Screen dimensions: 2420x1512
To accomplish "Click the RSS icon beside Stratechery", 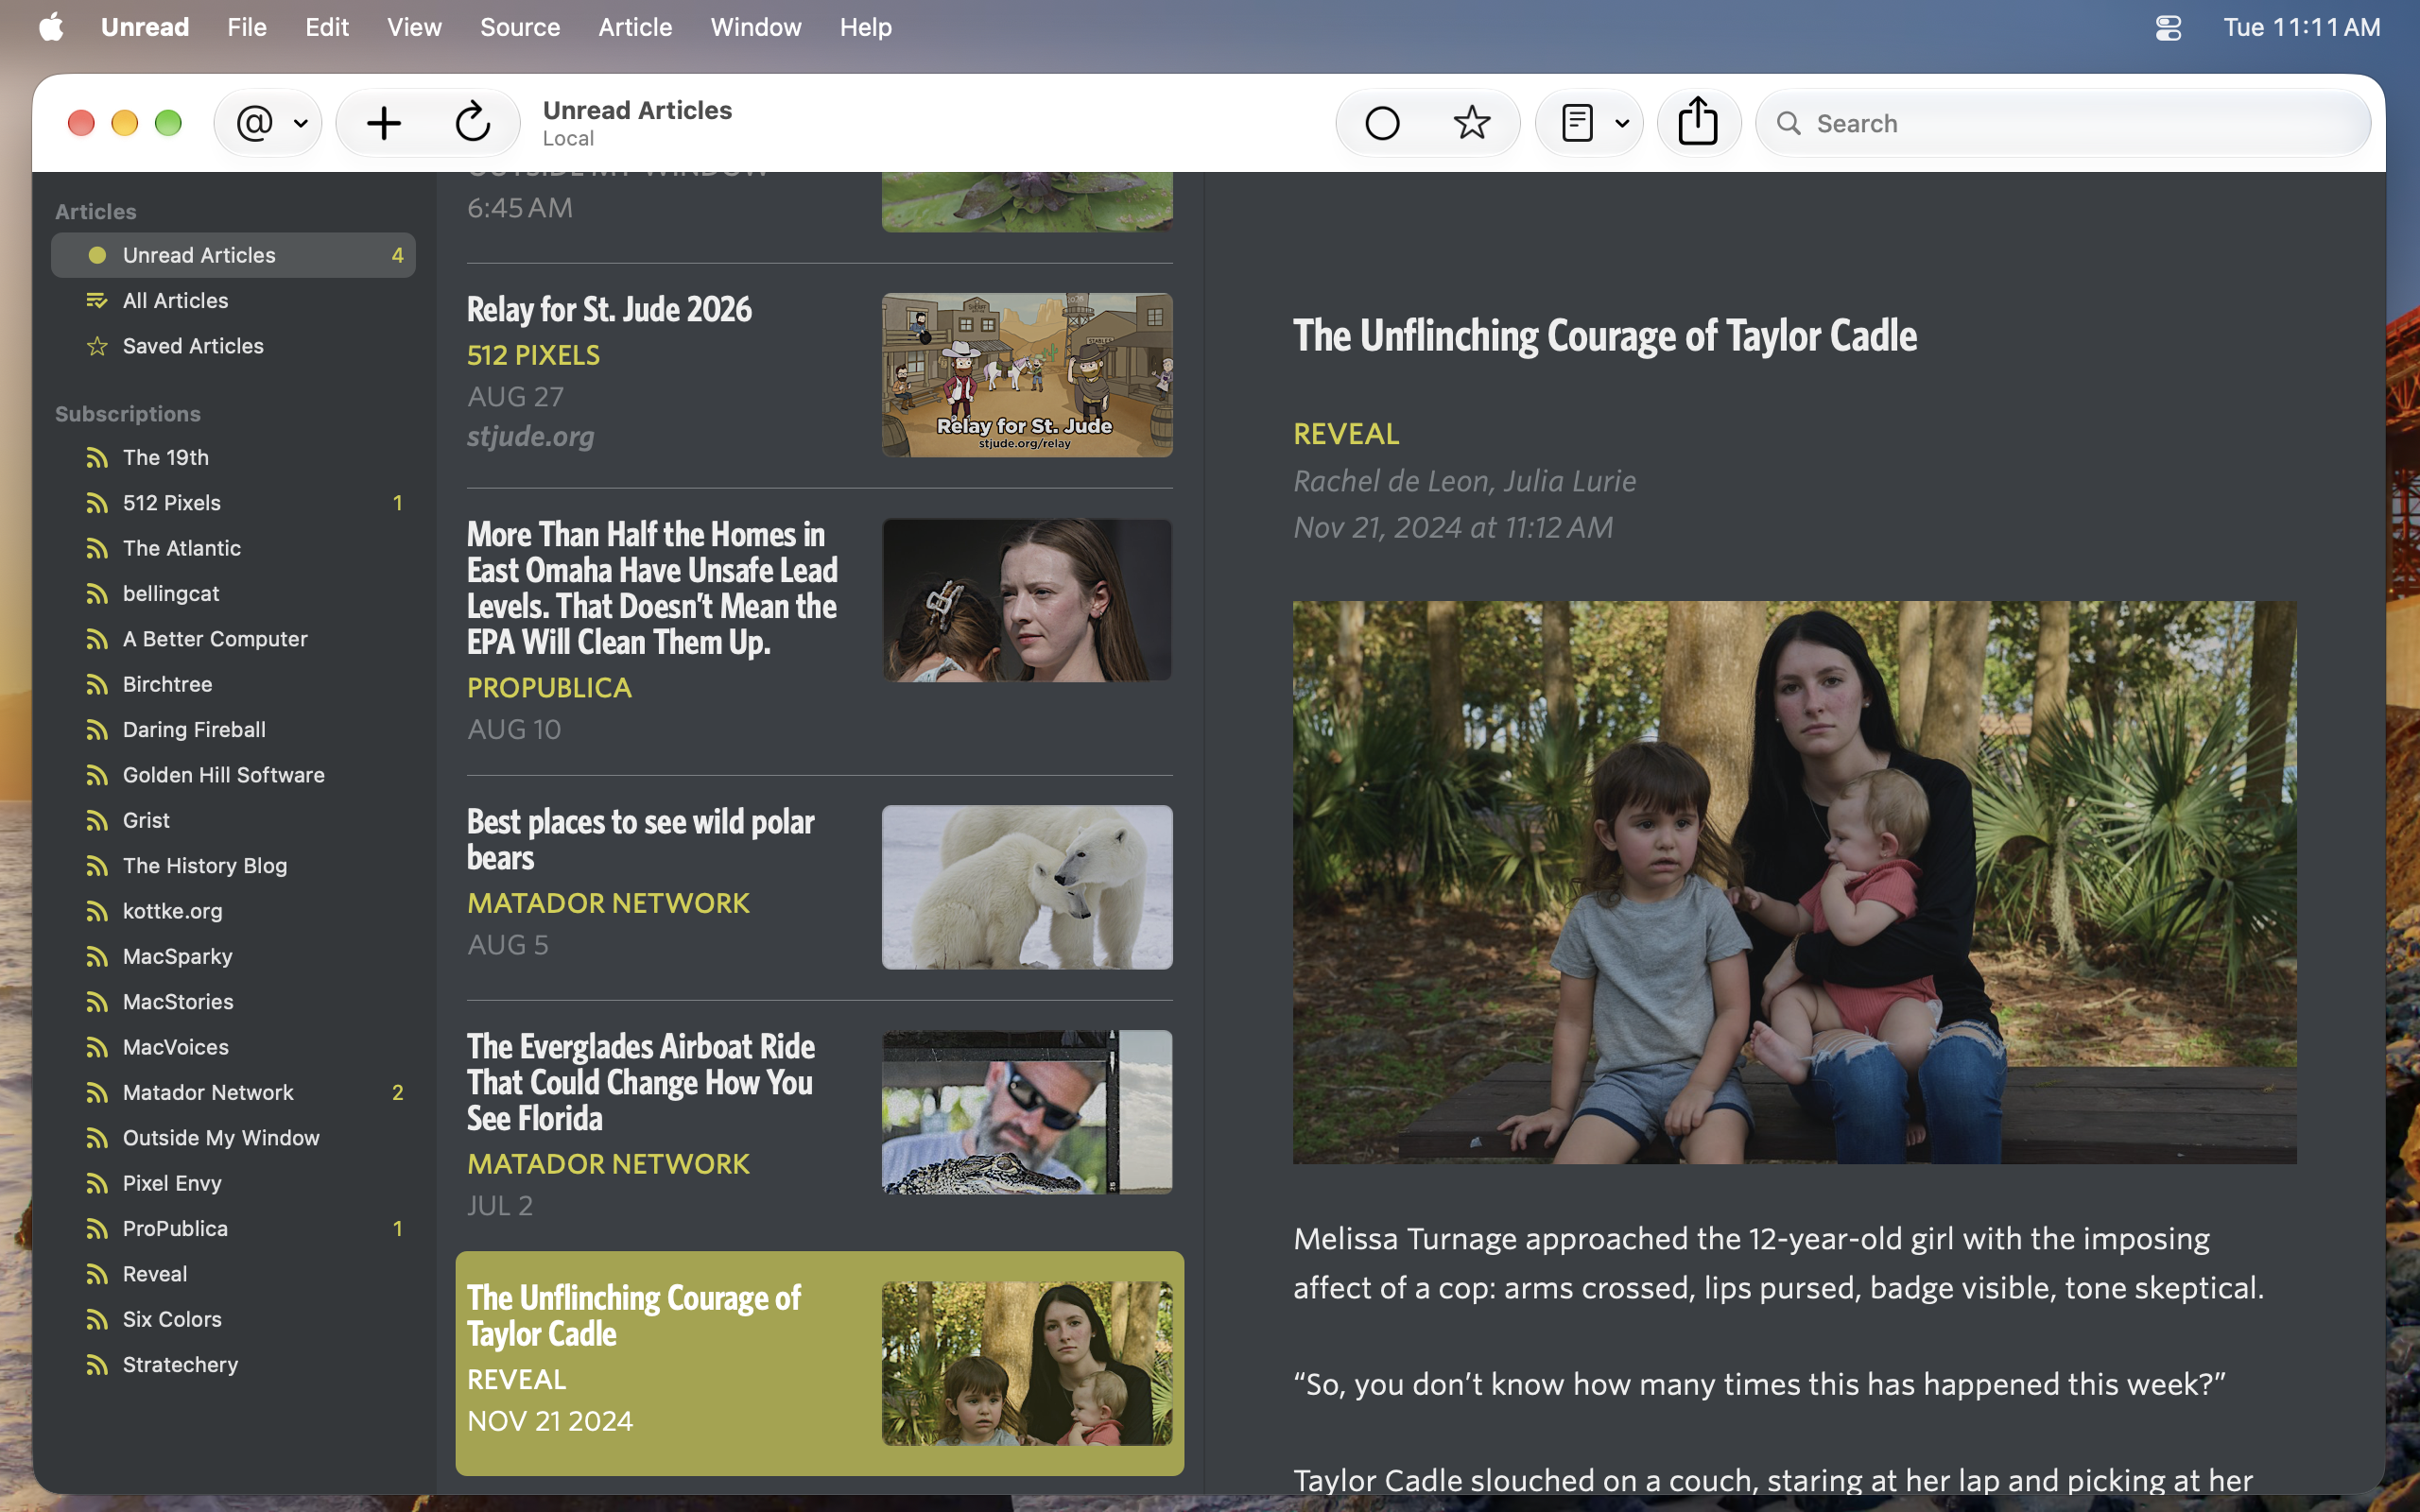I will 97,1365.
